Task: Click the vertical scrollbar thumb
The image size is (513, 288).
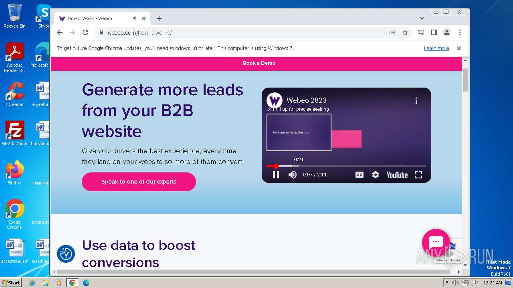Action: tap(465, 80)
